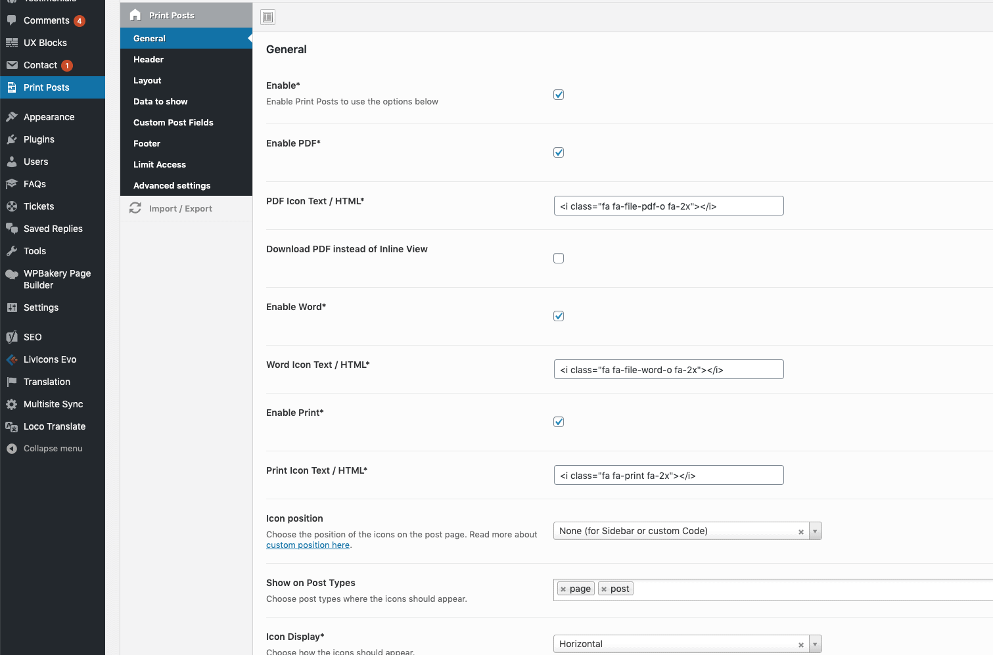Open the Import / Export sync icon
993x655 pixels.
(x=135, y=208)
